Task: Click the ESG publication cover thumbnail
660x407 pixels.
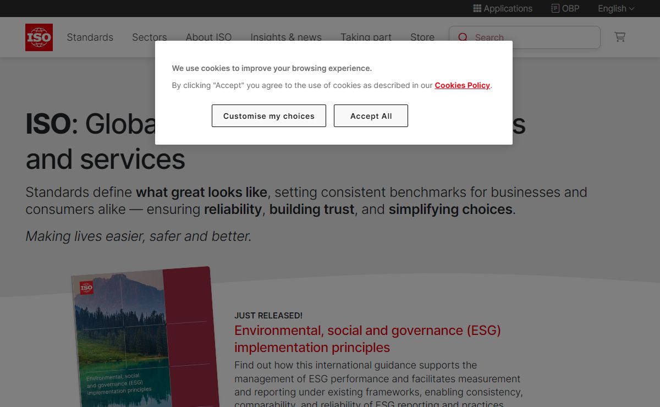Action: [x=145, y=338]
